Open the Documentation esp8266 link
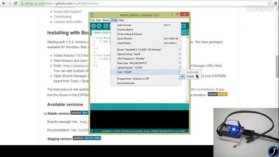The width and height of the screenshot is (279, 157). (80, 130)
